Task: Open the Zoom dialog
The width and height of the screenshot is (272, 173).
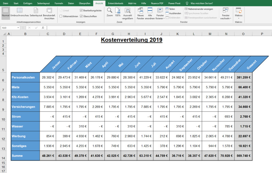Action: click(x=109, y=12)
